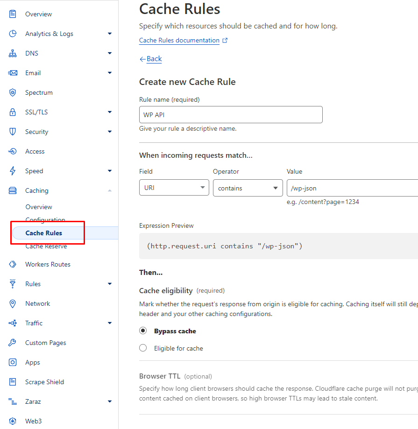Click the Apps icon in sidebar
This screenshot has height=429, width=418.
(13, 362)
